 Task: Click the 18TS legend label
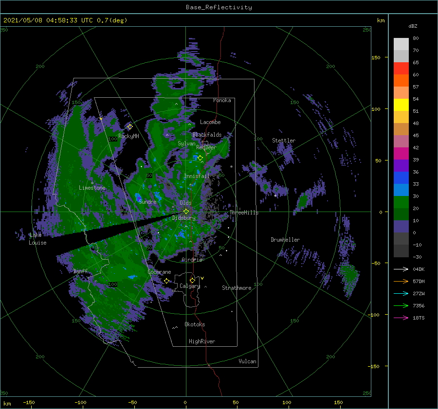(x=419, y=318)
